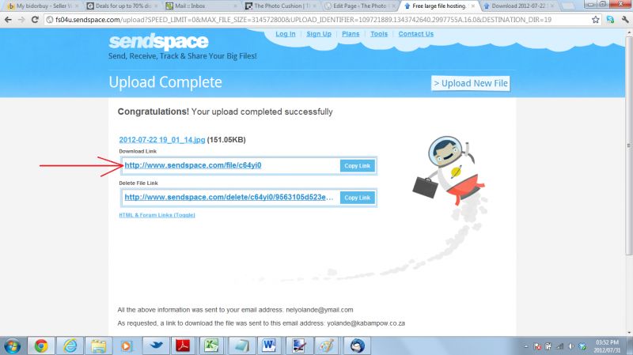Show hidden tray icons arrow
This screenshot has height=355, width=633.
tap(525, 346)
